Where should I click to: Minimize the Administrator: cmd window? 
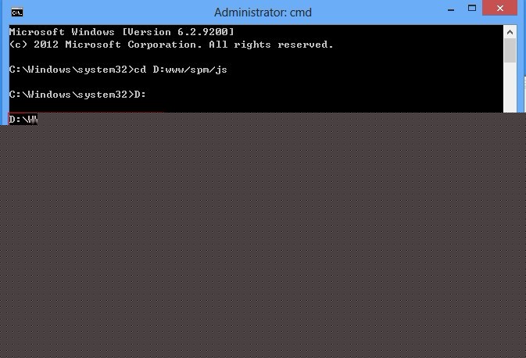click(451, 9)
